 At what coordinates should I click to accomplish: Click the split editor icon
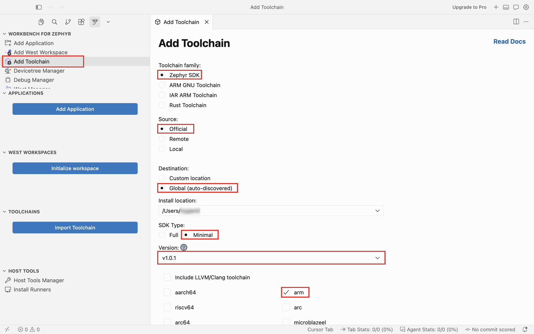click(516, 22)
